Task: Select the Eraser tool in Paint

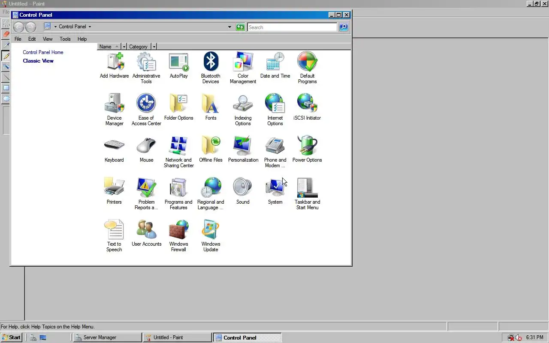Action: tap(6, 34)
